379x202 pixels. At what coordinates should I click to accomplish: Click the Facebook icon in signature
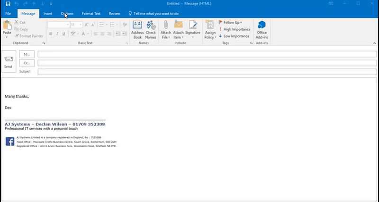coord(9,142)
